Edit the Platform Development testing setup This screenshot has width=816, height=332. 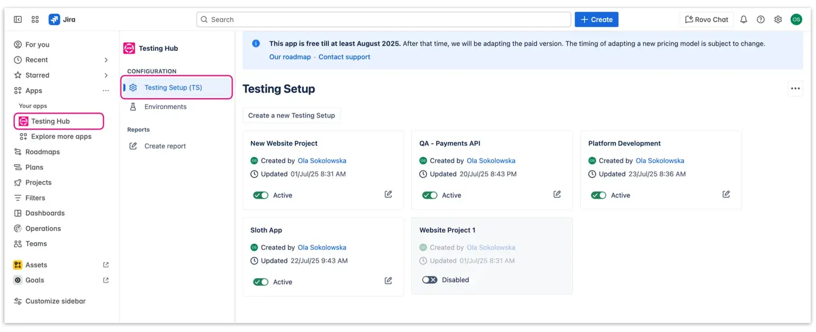726,194
